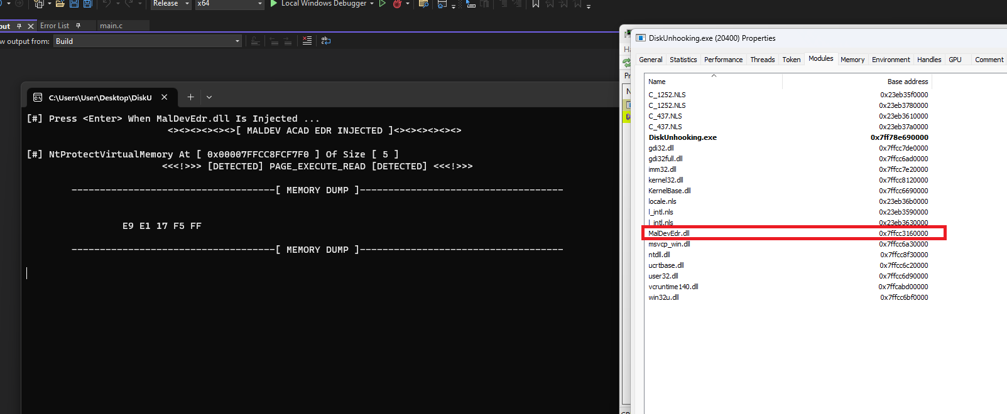Toggle a bookmark with the bookmark icon
Image resolution: width=1007 pixels, height=414 pixels.
coord(535,4)
